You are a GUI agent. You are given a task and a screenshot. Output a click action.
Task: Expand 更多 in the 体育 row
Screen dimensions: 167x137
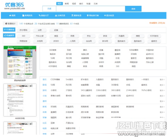[162, 112]
